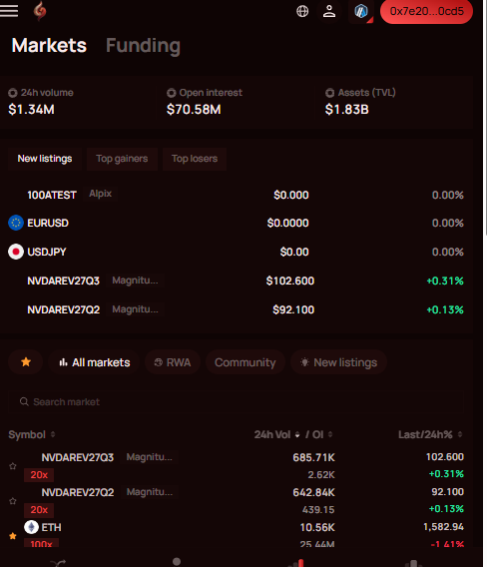The height and width of the screenshot is (567, 487).
Task: Click the $92.100 price in new listings
Action: tap(293, 309)
